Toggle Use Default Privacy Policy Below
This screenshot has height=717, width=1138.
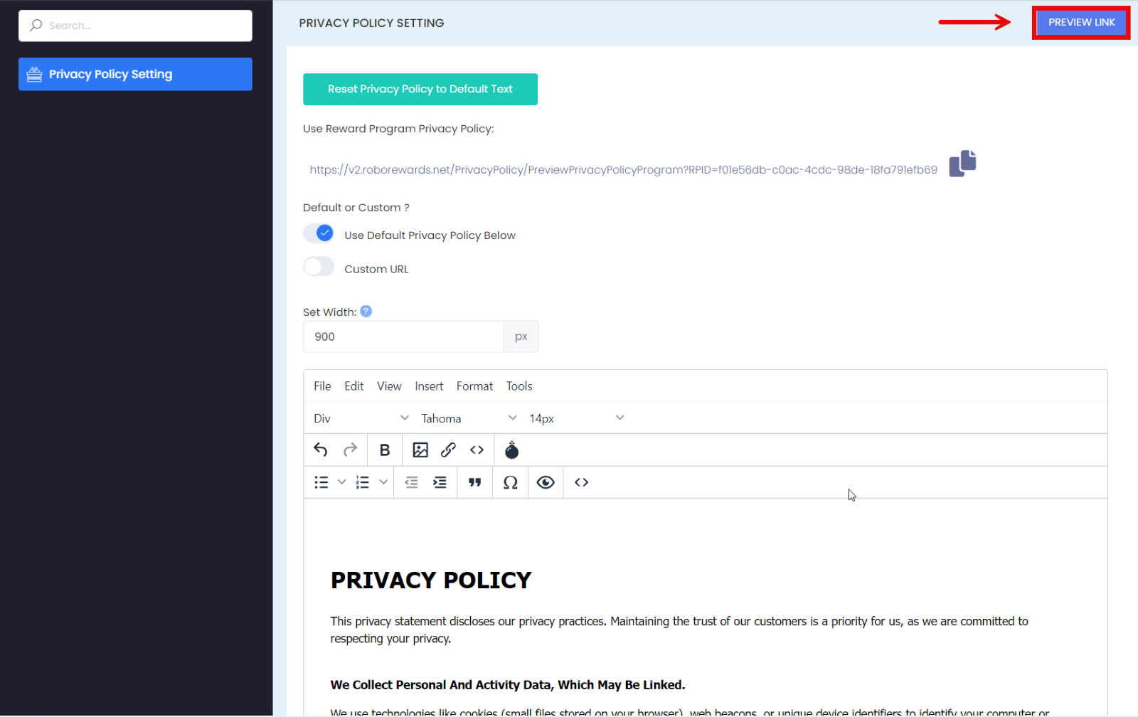pyautogui.click(x=319, y=233)
